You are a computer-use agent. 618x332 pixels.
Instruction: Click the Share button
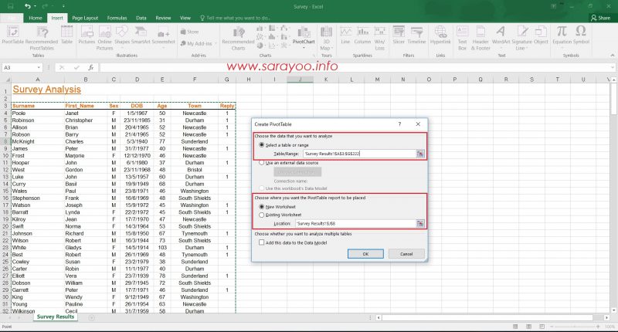601,18
